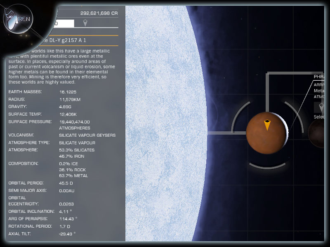Click the 46.7% Iron atmosphere entry
330x247 pixels.
tap(71, 156)
